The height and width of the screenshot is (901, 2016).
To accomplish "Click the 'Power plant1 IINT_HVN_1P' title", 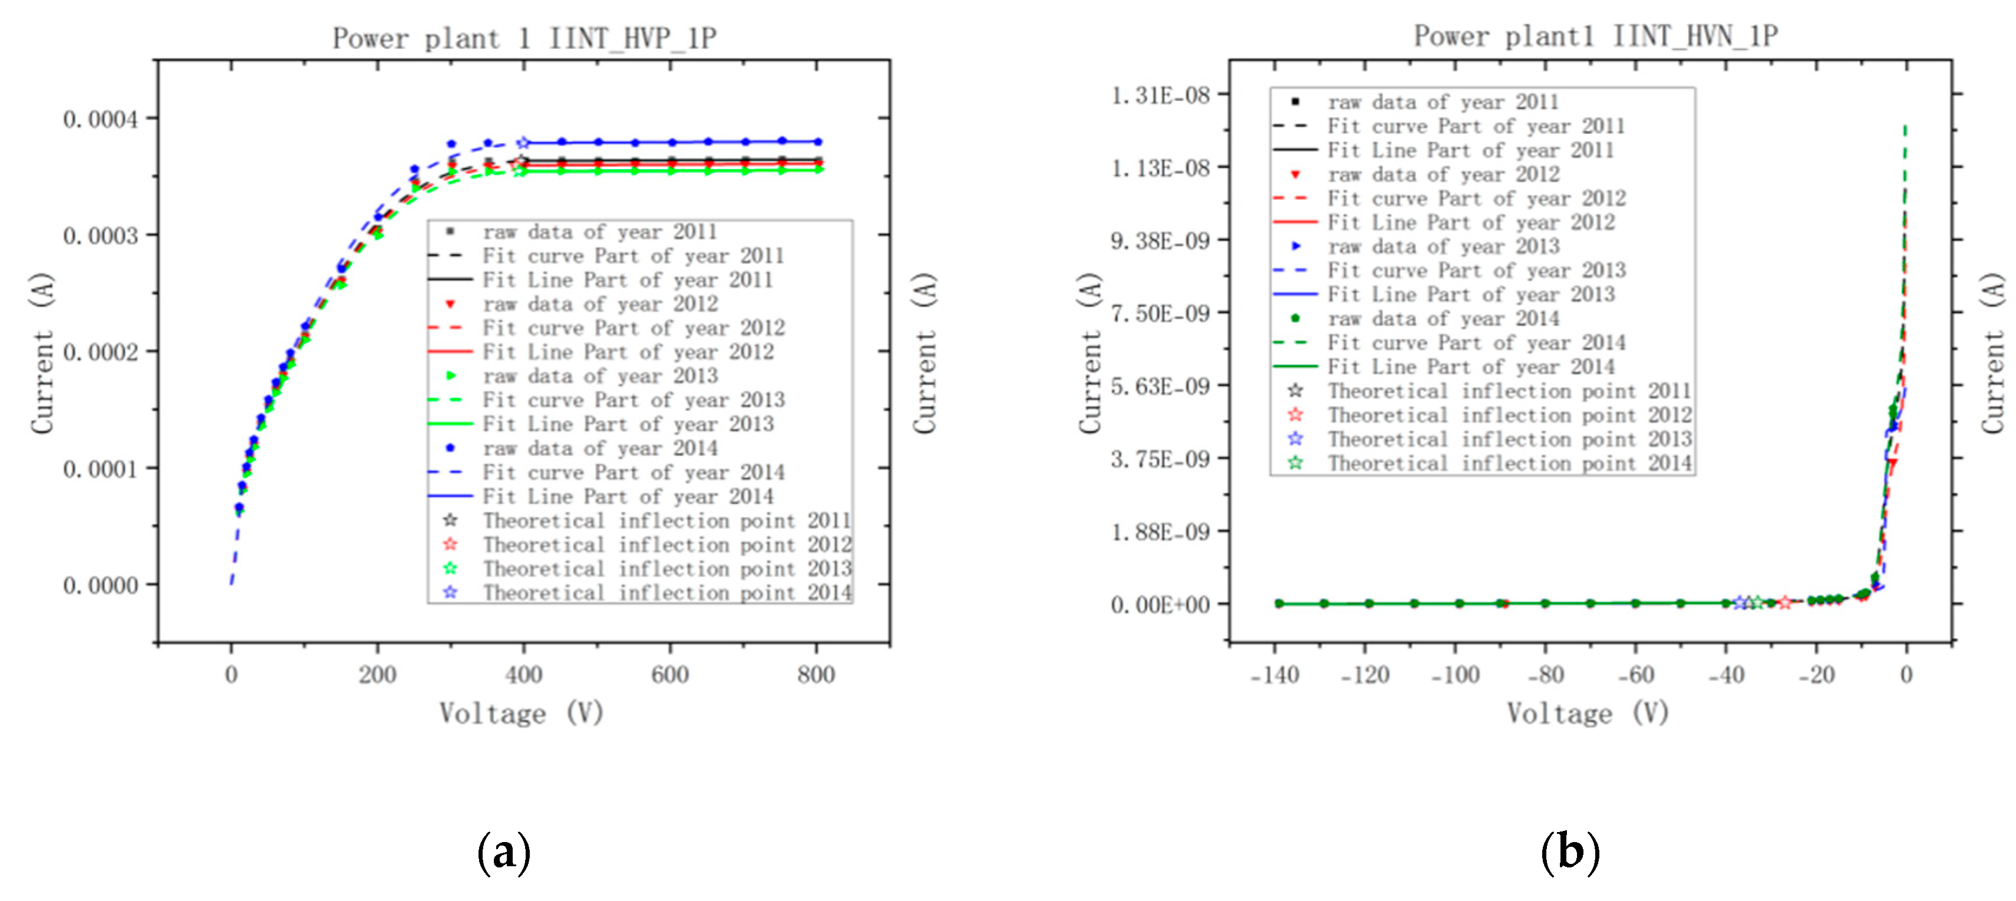I will pos(1595,36).
